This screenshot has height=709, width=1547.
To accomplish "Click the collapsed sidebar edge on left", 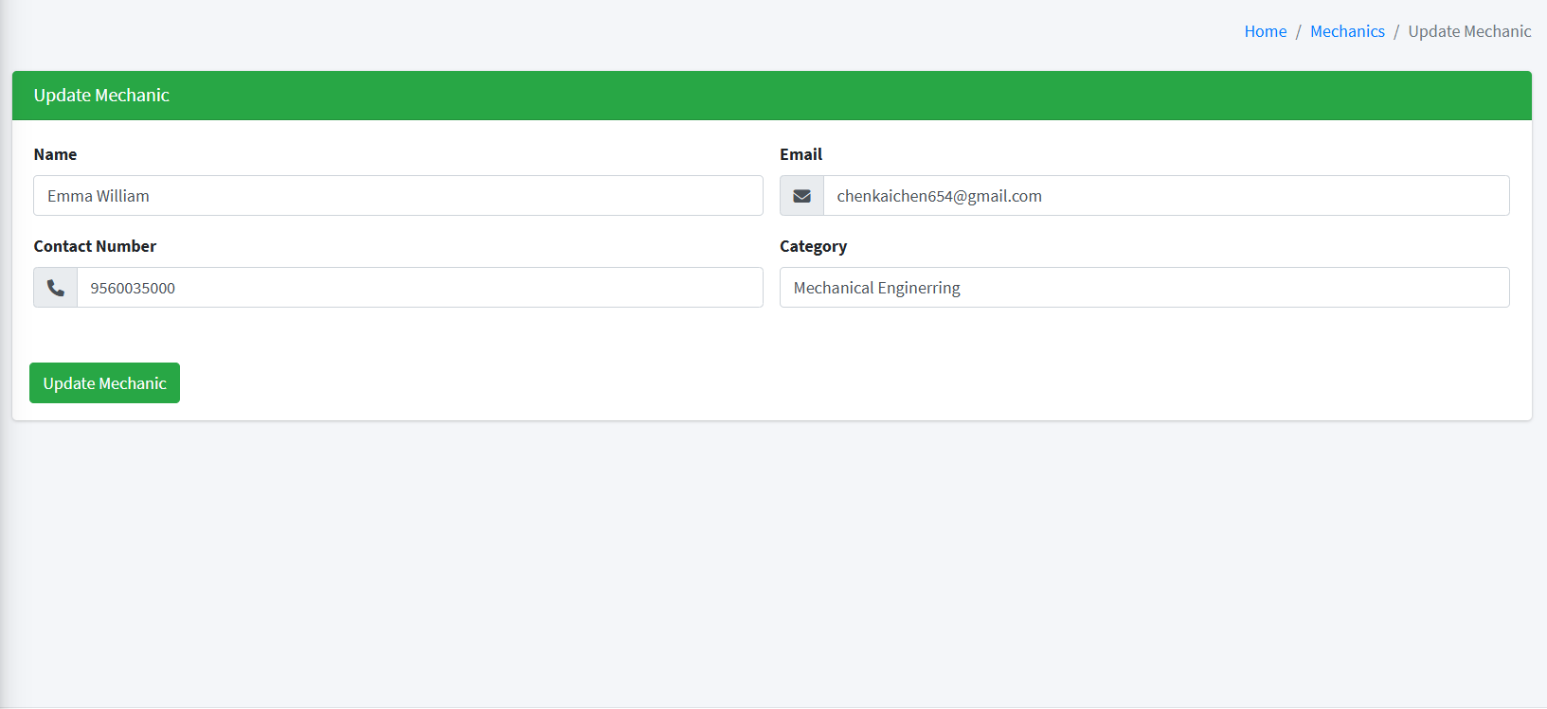I will [4, 379].
